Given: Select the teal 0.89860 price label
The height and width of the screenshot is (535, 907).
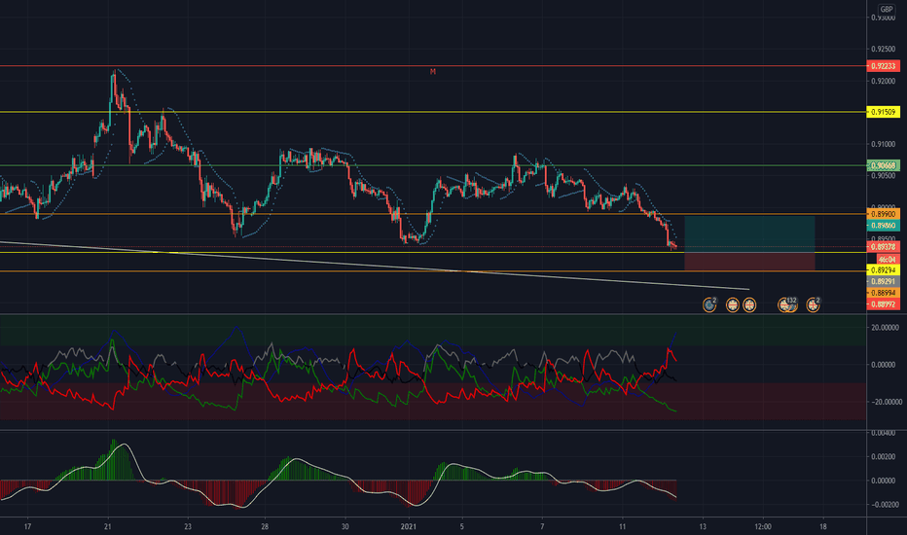Looking at the screenshot, I should (884, 226).
